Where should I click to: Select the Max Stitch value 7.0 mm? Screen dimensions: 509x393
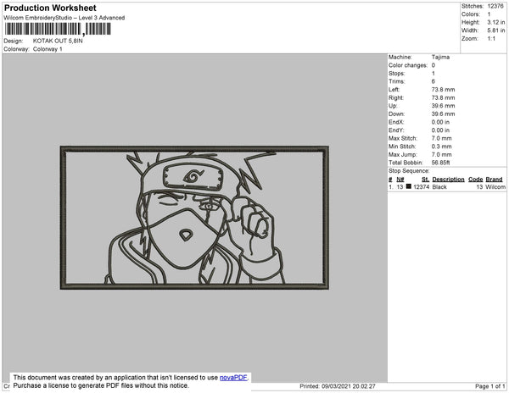[441, 138]
